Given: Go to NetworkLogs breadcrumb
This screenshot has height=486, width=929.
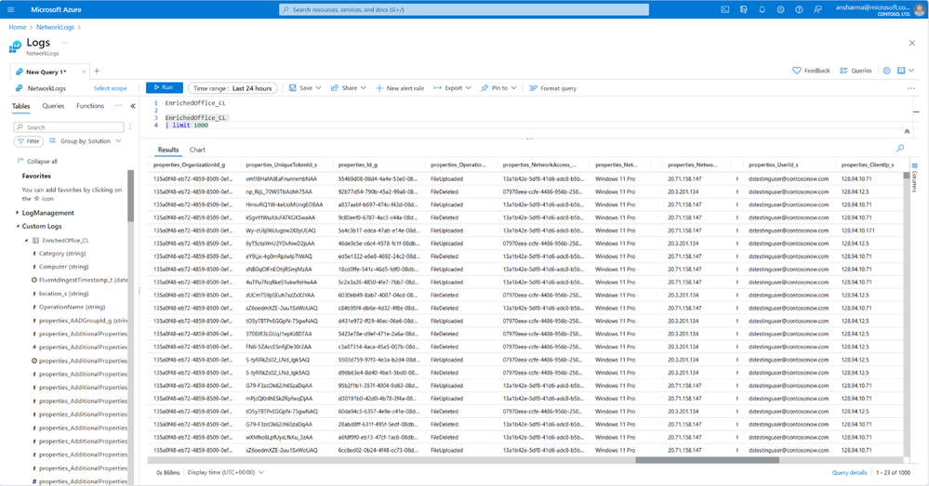Looking at the screenshot, I should tap(55, 27).
